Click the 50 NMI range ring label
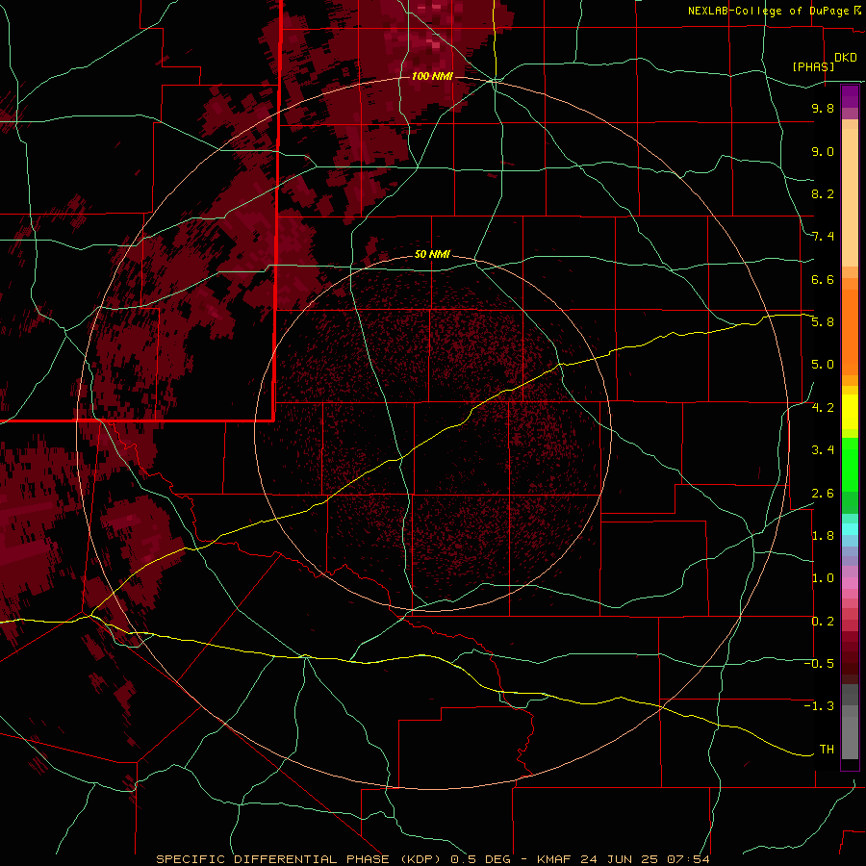 click(432, 254)
